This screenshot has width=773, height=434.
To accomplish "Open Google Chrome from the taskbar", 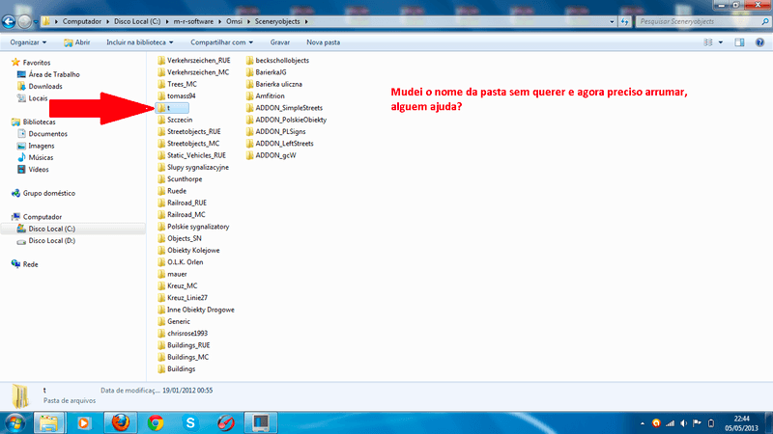I will (155, 421).
